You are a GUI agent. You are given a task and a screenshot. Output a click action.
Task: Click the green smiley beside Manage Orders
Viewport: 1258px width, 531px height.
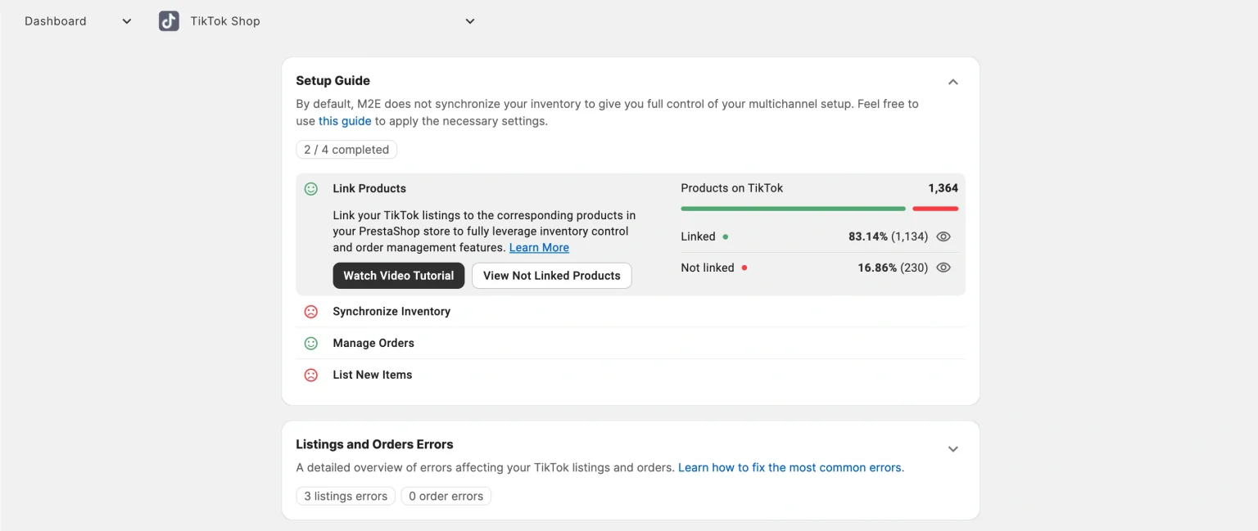(311, 344)
